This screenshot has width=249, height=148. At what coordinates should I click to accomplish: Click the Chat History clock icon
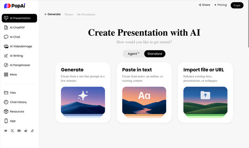[x=6, y=102]
